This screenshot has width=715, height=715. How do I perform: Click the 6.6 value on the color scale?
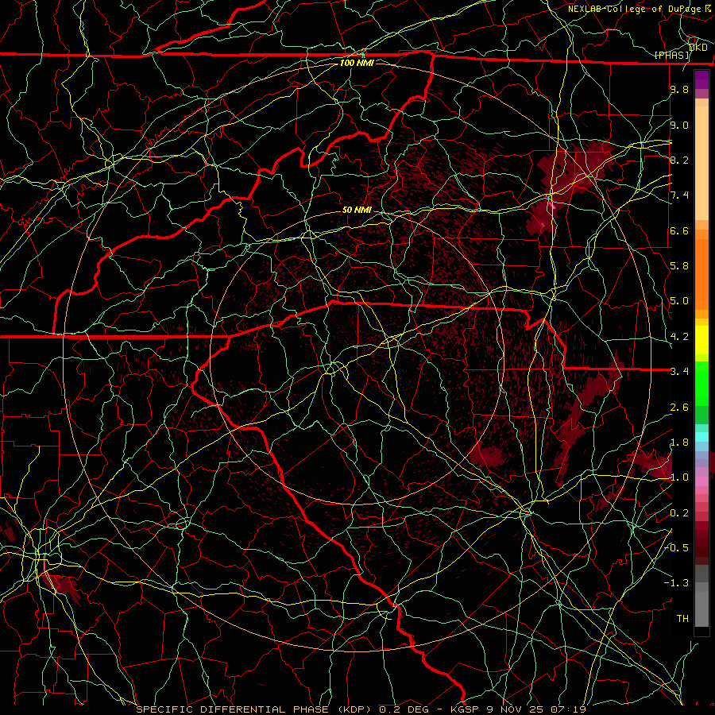pyautogui.click(x=679, y=230)
